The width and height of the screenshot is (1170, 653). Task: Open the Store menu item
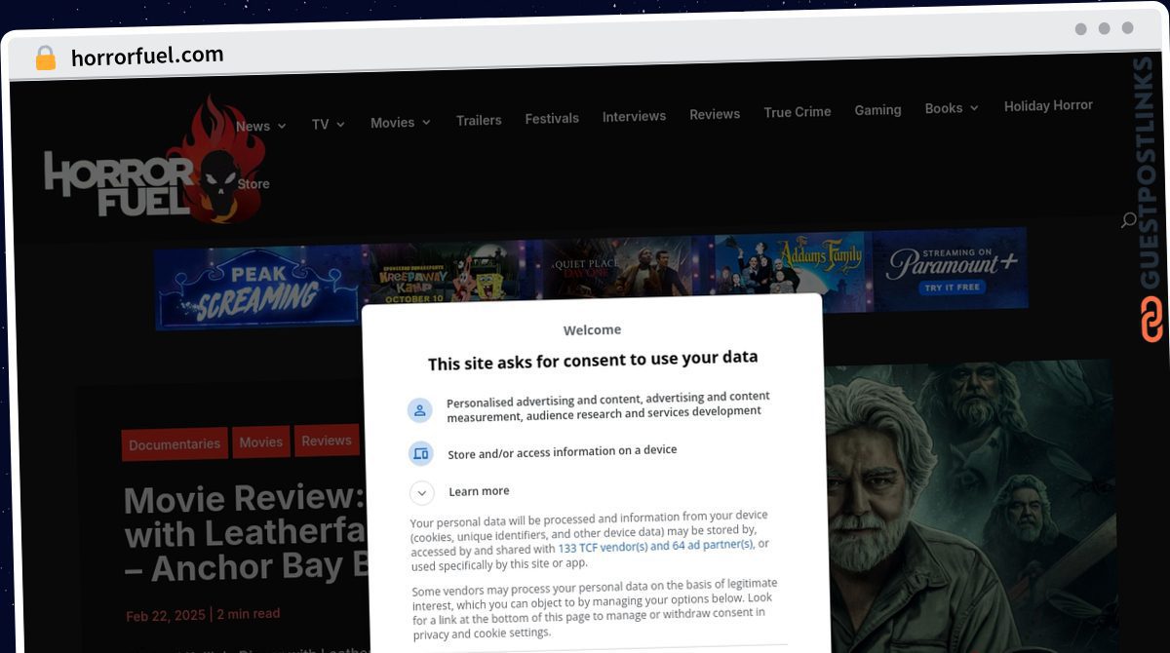(253, 183)
